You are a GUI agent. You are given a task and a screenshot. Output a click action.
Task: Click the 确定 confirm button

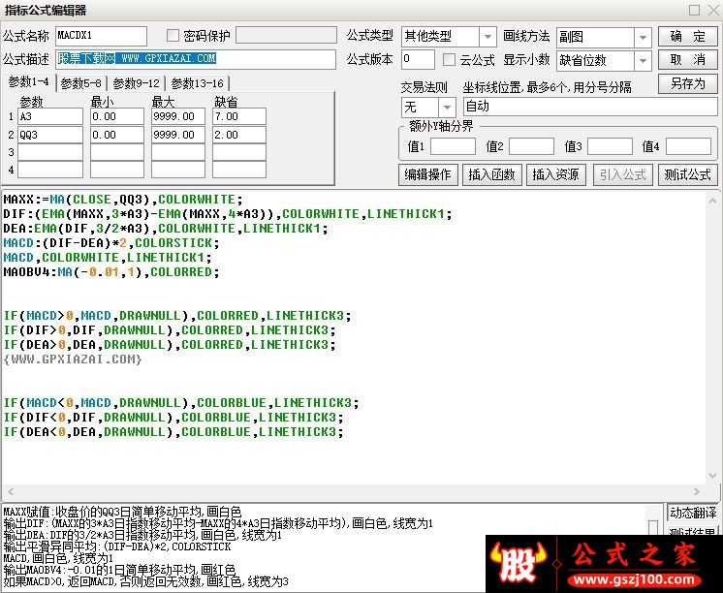pos(687,37)
